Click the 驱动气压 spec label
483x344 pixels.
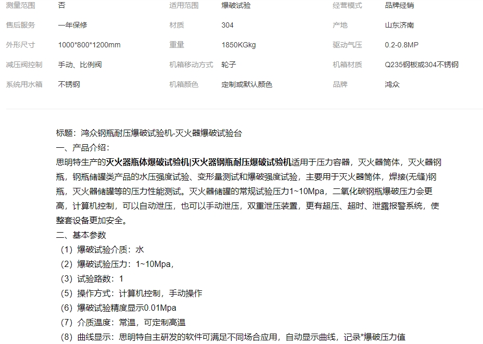point(347,45)
